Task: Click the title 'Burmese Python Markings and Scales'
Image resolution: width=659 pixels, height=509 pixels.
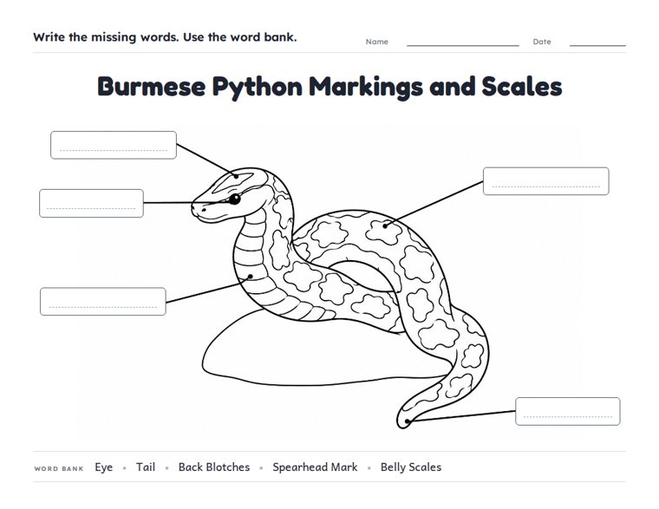Action: point(329,87)
